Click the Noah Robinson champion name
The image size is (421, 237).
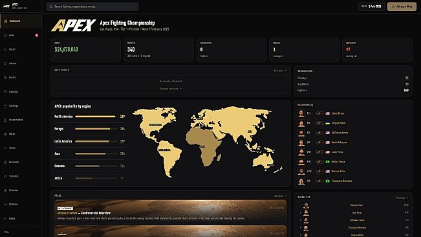coord(339,142)
